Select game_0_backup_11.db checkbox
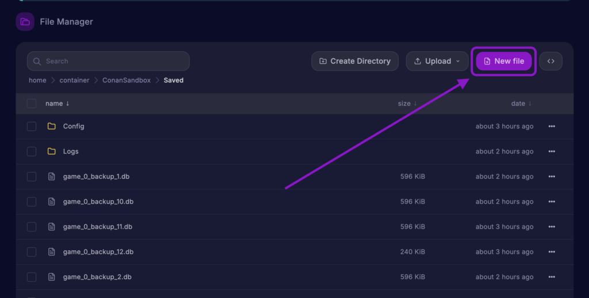Screen dimensions: 589x298 pos(32,227)
